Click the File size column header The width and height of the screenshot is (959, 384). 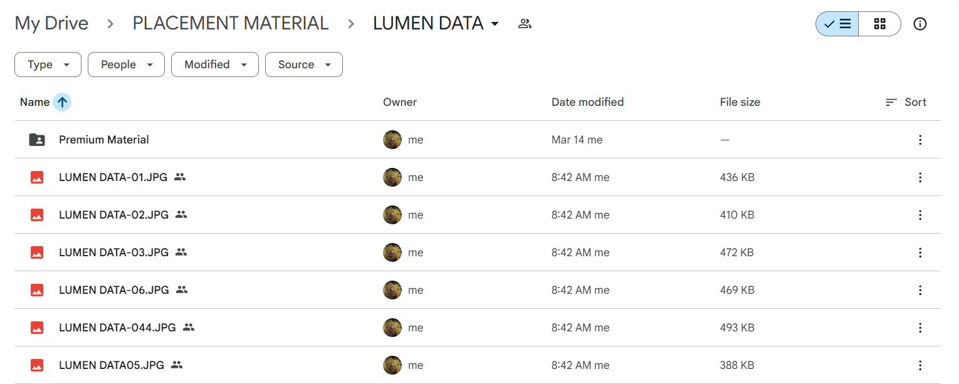pyautogui.click(x=740, y=102)
